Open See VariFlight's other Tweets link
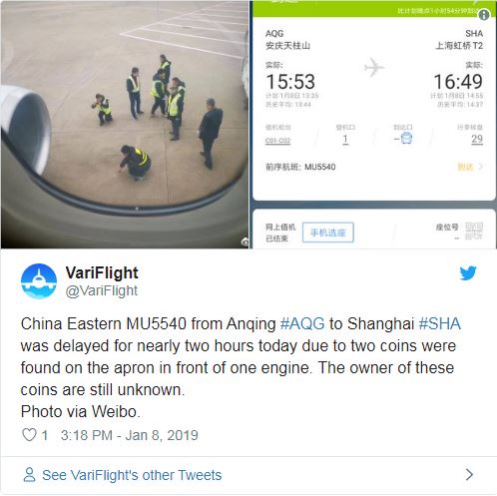Screen dimensions: 497x496 point(132,475)
